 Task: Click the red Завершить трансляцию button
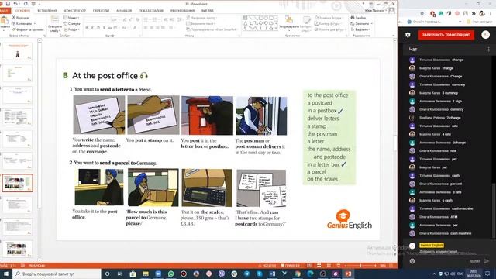click(x=446, y=35)
